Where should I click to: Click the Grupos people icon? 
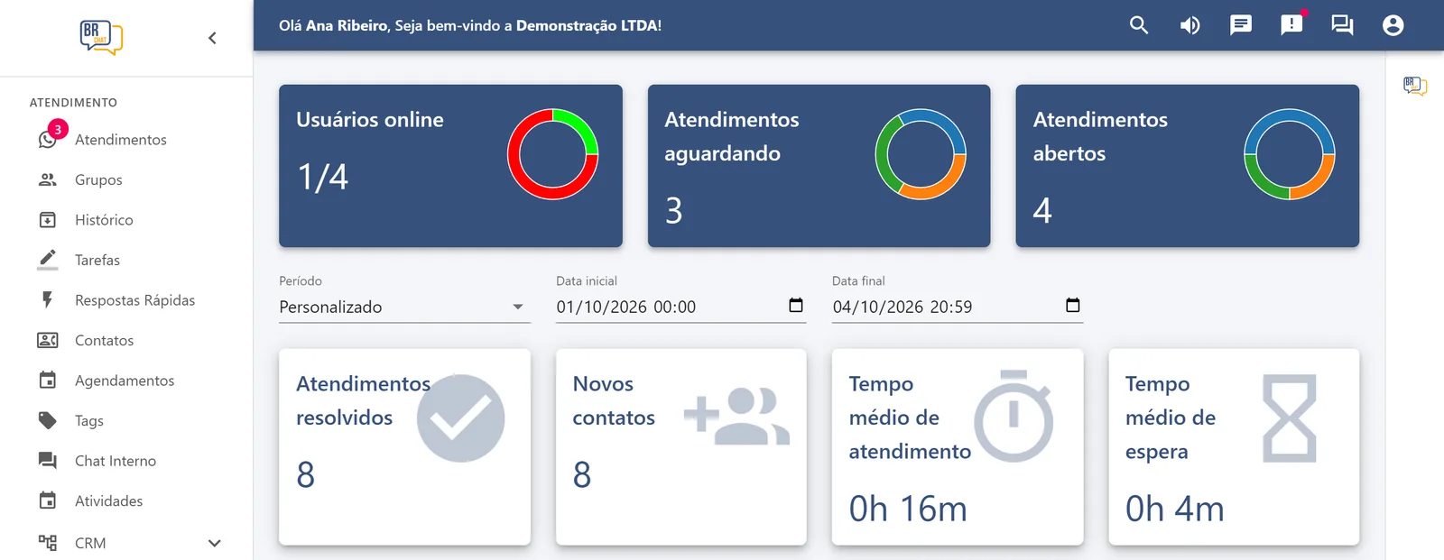point(48,179)
